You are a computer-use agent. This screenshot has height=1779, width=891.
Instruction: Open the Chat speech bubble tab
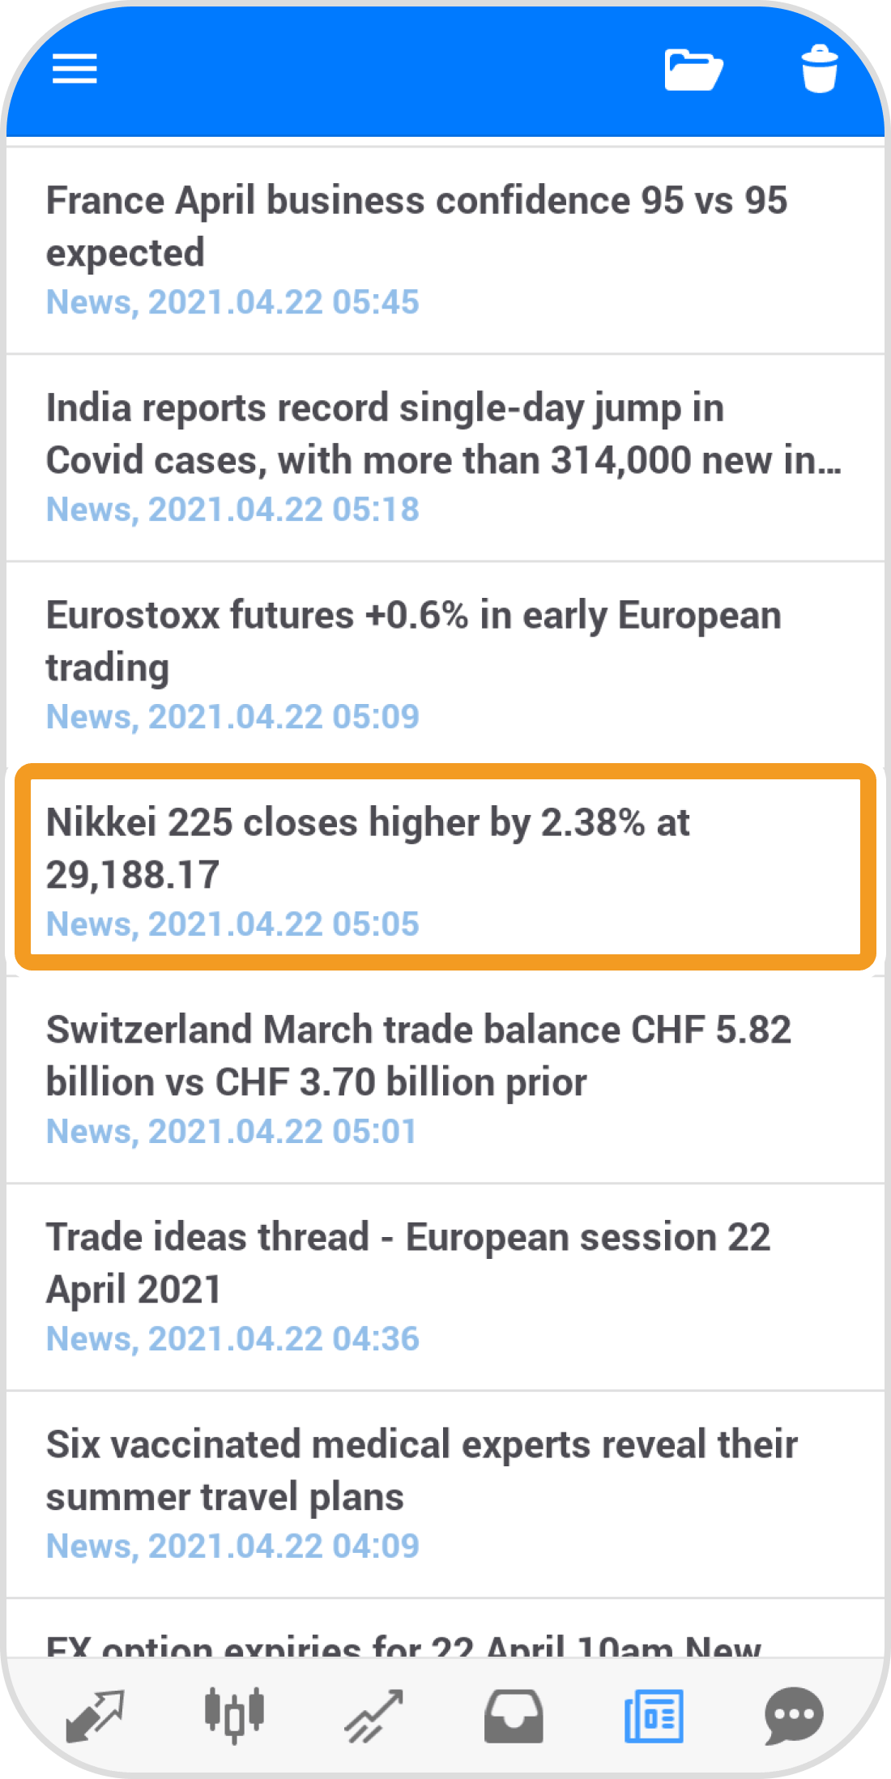point(794,1715)
